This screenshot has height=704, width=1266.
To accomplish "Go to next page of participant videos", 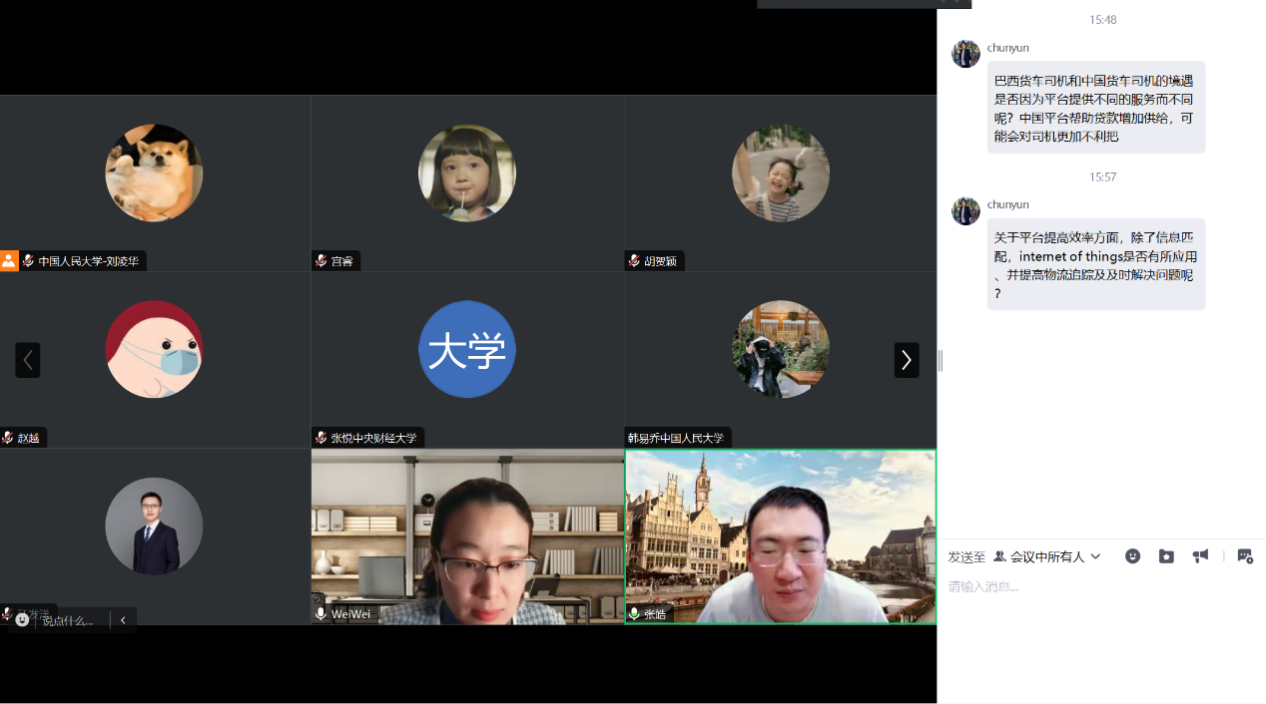I will 906,360.
